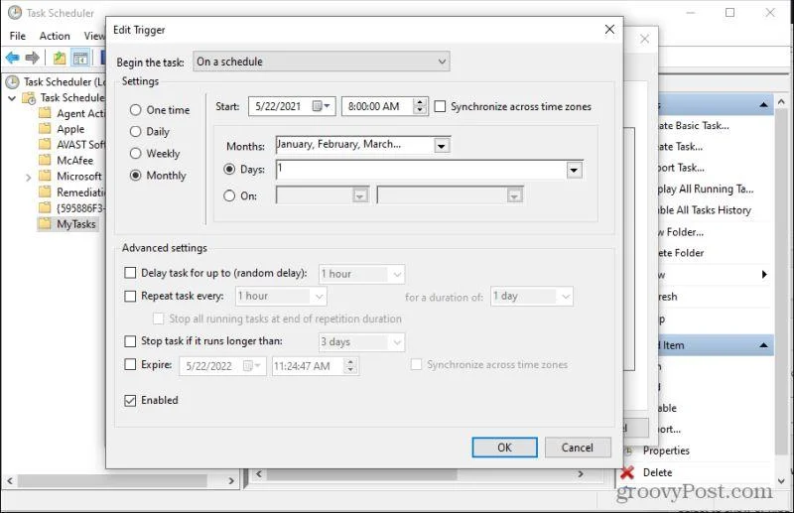Open the Action menu
The height and width of the screenshot is (513, 794).
pos(55,36)
